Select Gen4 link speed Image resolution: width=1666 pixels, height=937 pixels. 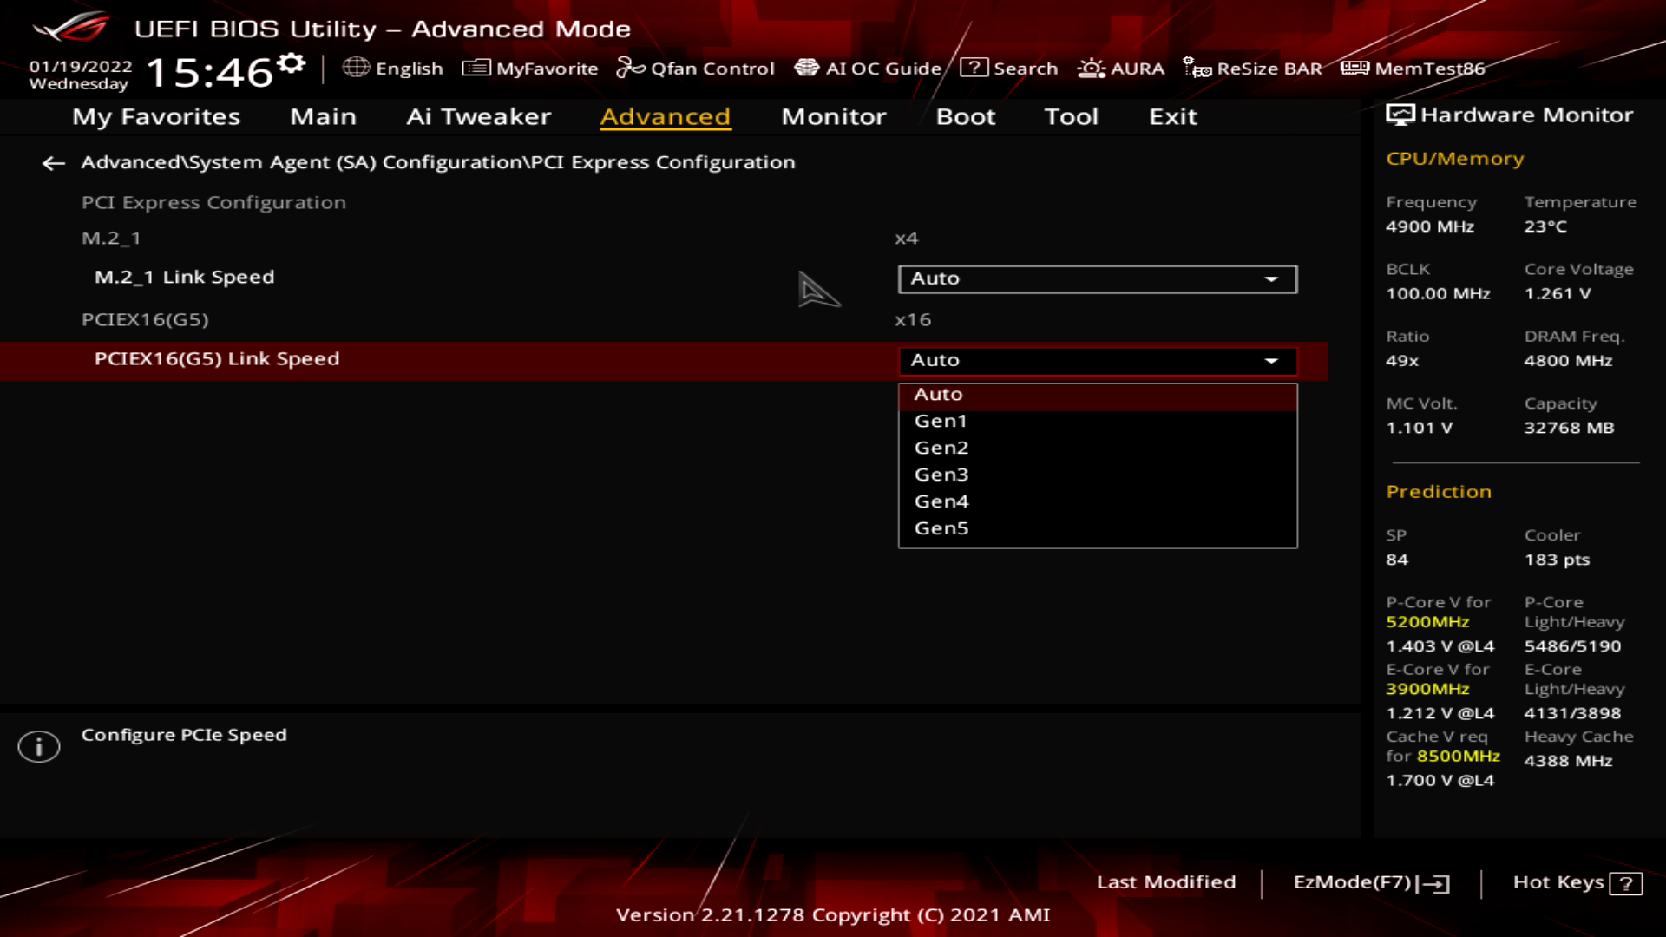941,501
